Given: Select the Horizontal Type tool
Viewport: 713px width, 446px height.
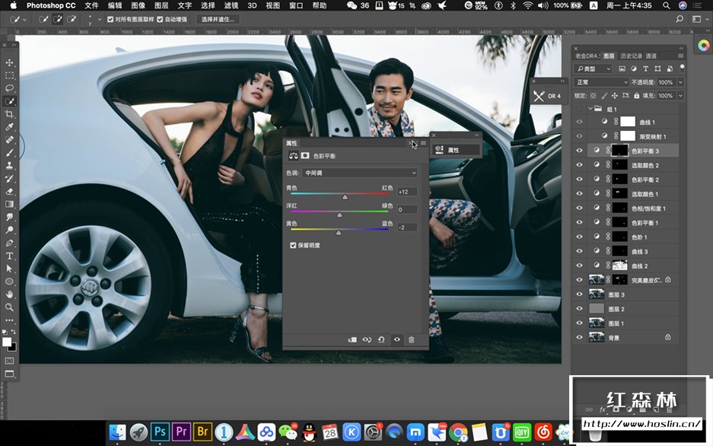Looking at the screenshot, I should click(10, 256).
